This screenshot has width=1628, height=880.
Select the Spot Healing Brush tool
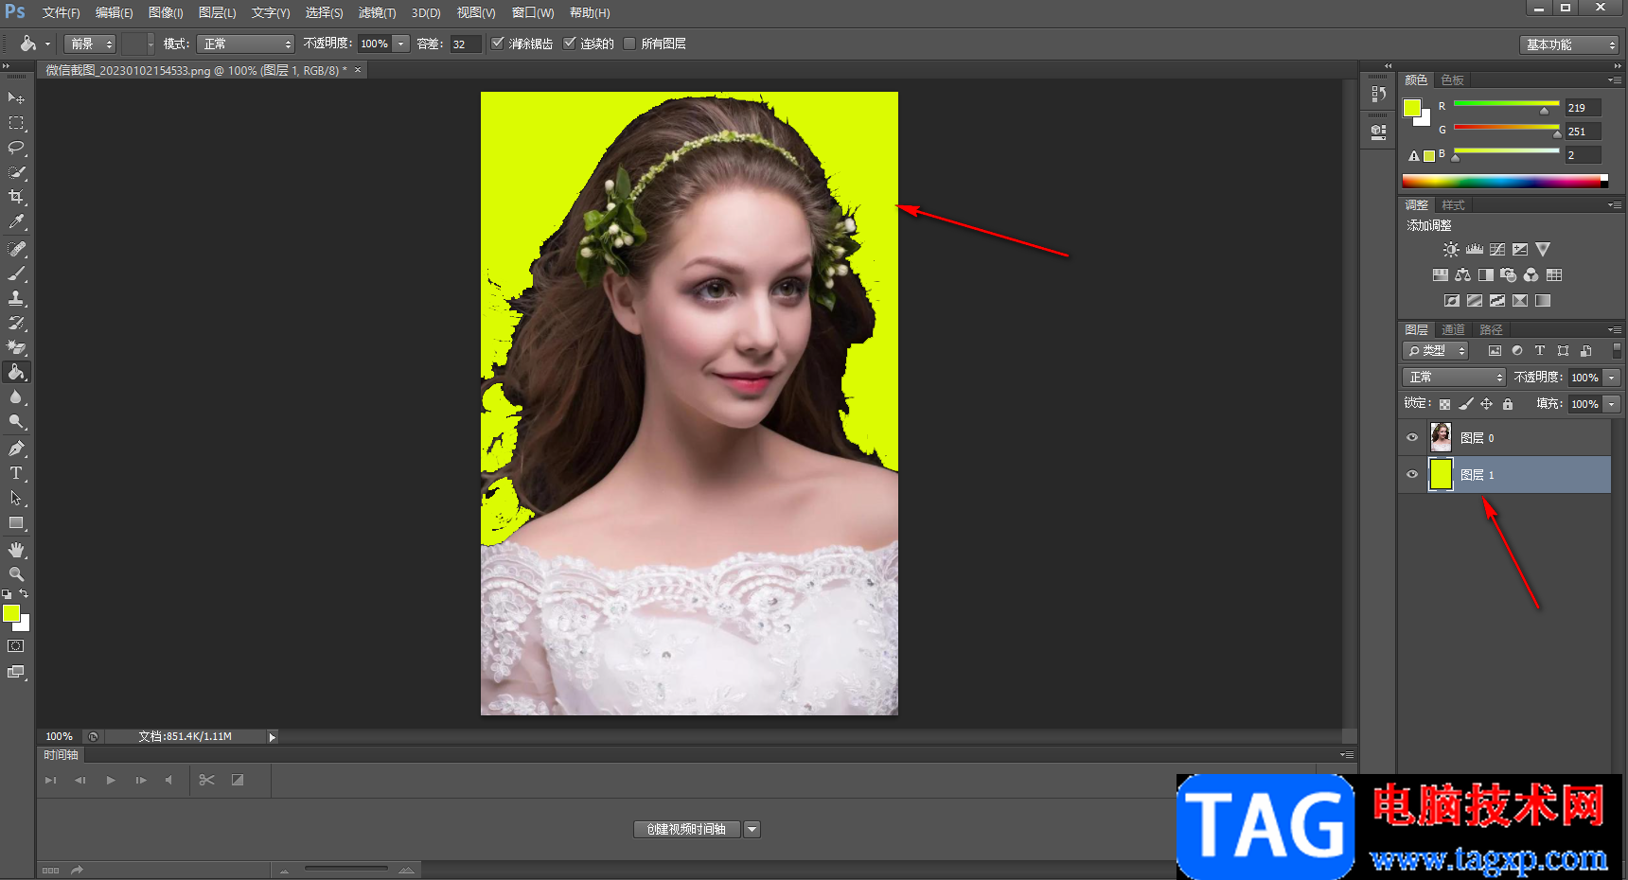coord(16,249)
